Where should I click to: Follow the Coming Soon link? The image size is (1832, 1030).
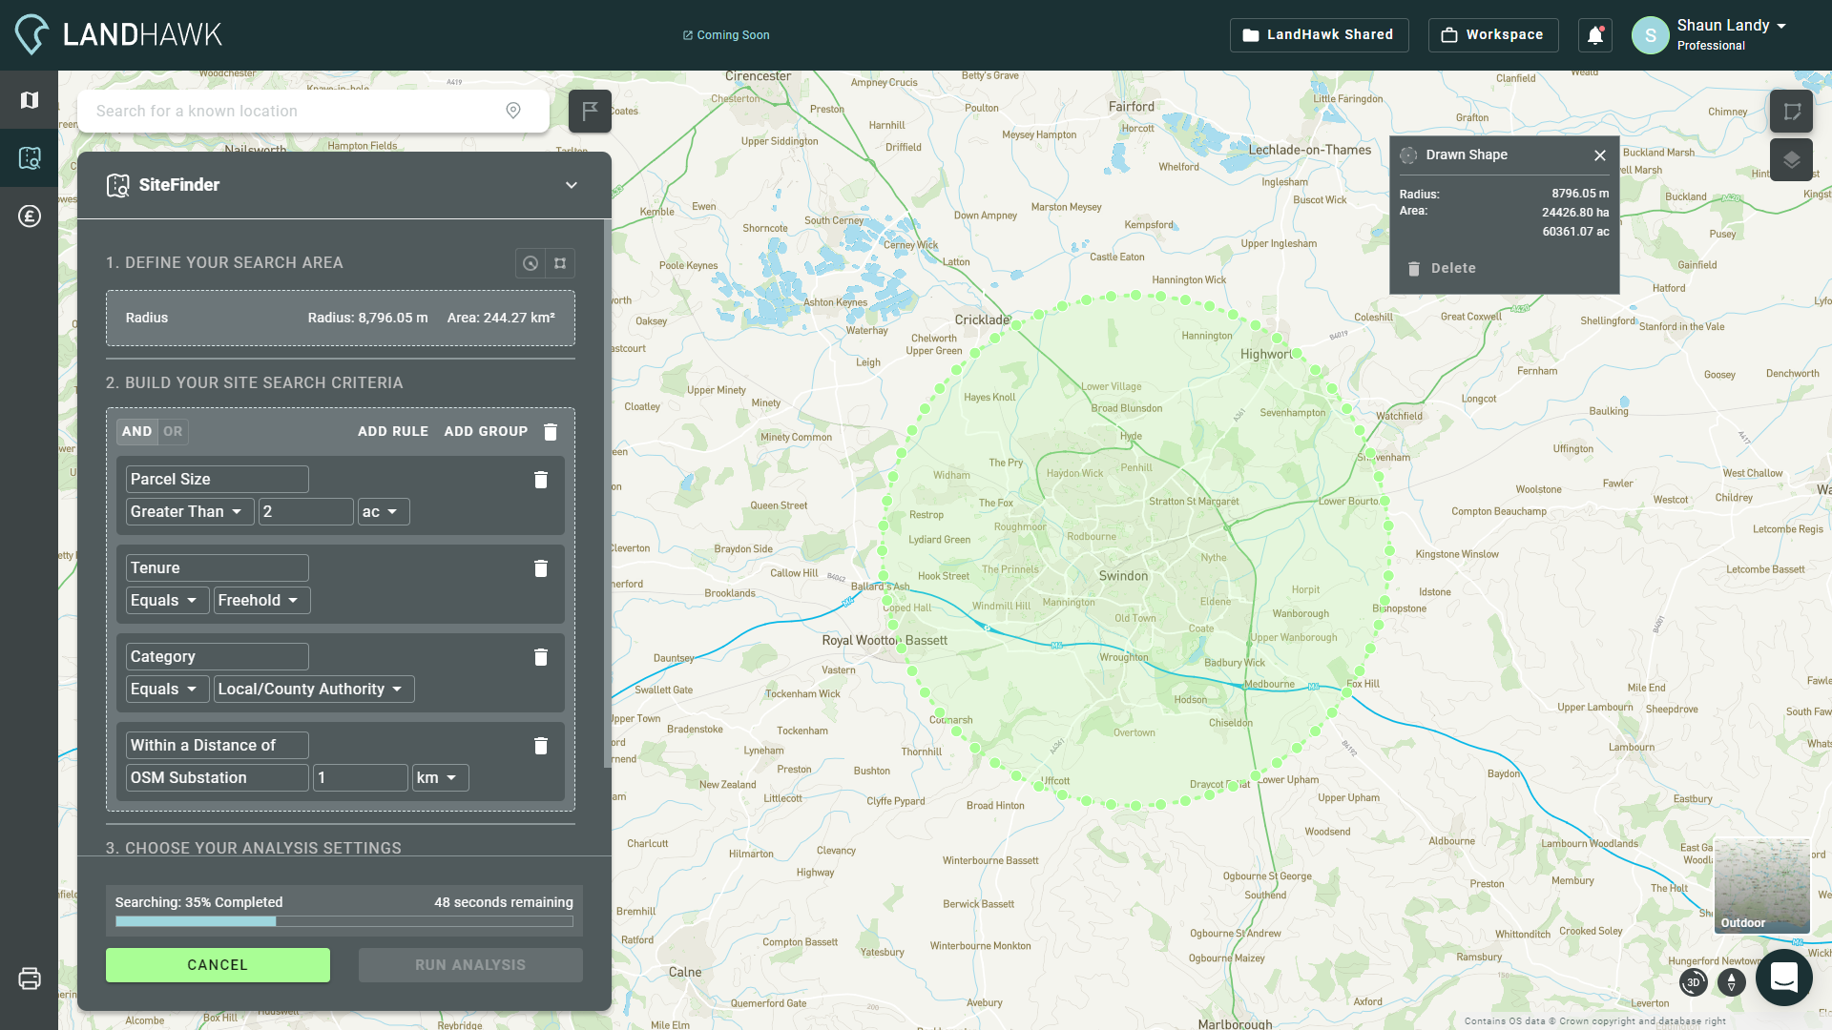pos(726,35)
